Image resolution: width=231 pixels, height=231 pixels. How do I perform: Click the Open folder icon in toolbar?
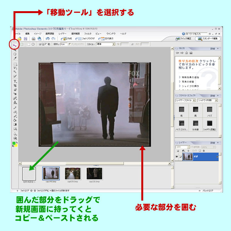click(x=20, y=38)
